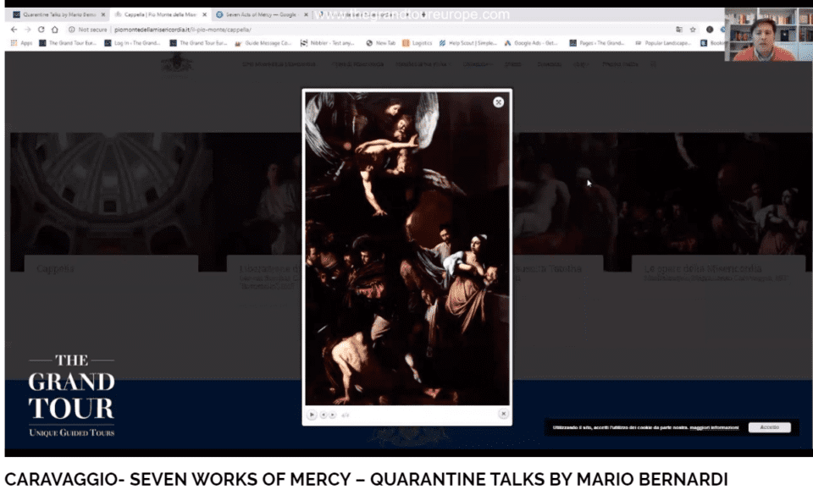Image resolution: width=813 pixels, height=495 pixels.
Task: Open the Logistics bookmark
Action: (x=417, y=43)
